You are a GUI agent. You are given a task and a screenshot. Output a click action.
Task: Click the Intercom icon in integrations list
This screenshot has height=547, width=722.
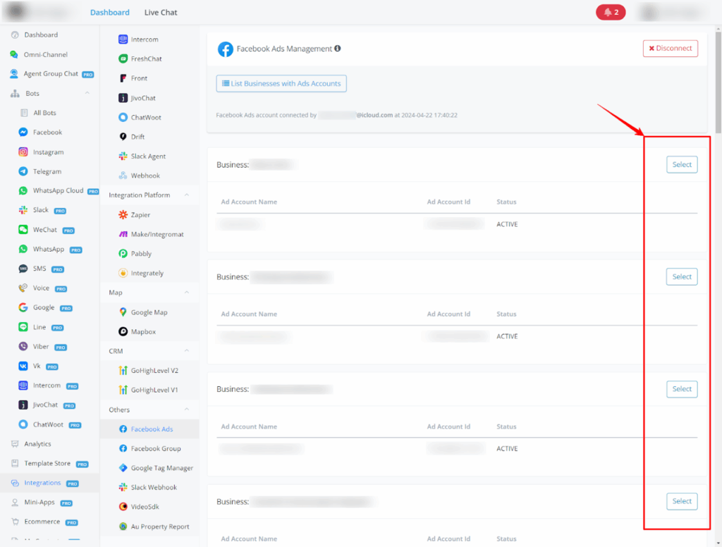click(x=123, y=39)
